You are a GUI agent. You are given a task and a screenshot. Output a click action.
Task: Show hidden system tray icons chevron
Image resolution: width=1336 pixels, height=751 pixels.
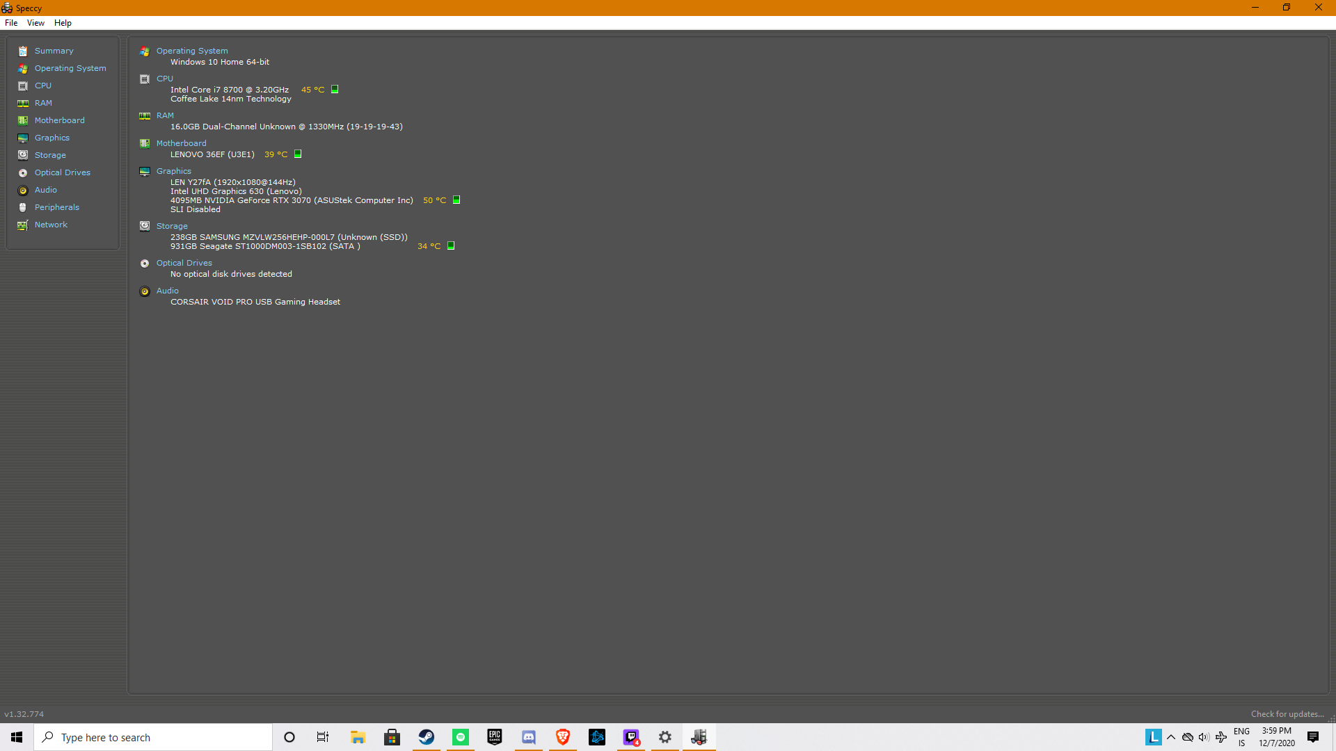click(x=1171, y=737)
